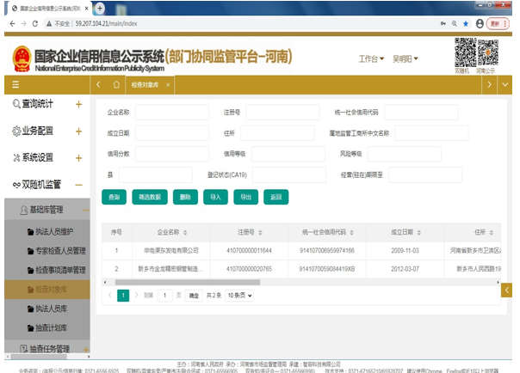The image size is (520, 373).
Task: Open 执法人员维护 in the sidebar
Action: 59,232
